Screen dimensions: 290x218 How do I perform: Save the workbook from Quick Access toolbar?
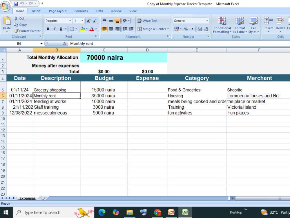coord(16,3)
